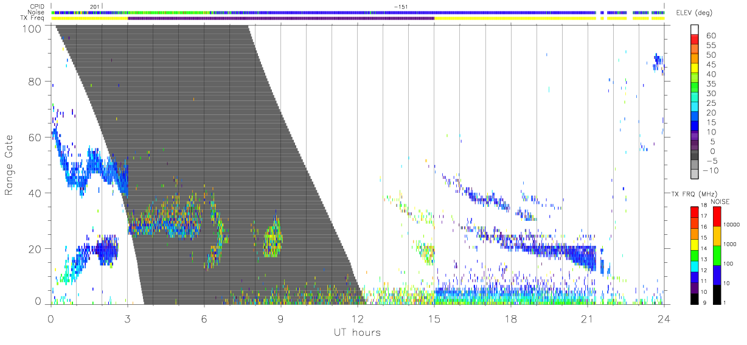Pick the dark gray segment of ELEV colorbar
This screenshot has height=345, width=747.
coord(696,156)
